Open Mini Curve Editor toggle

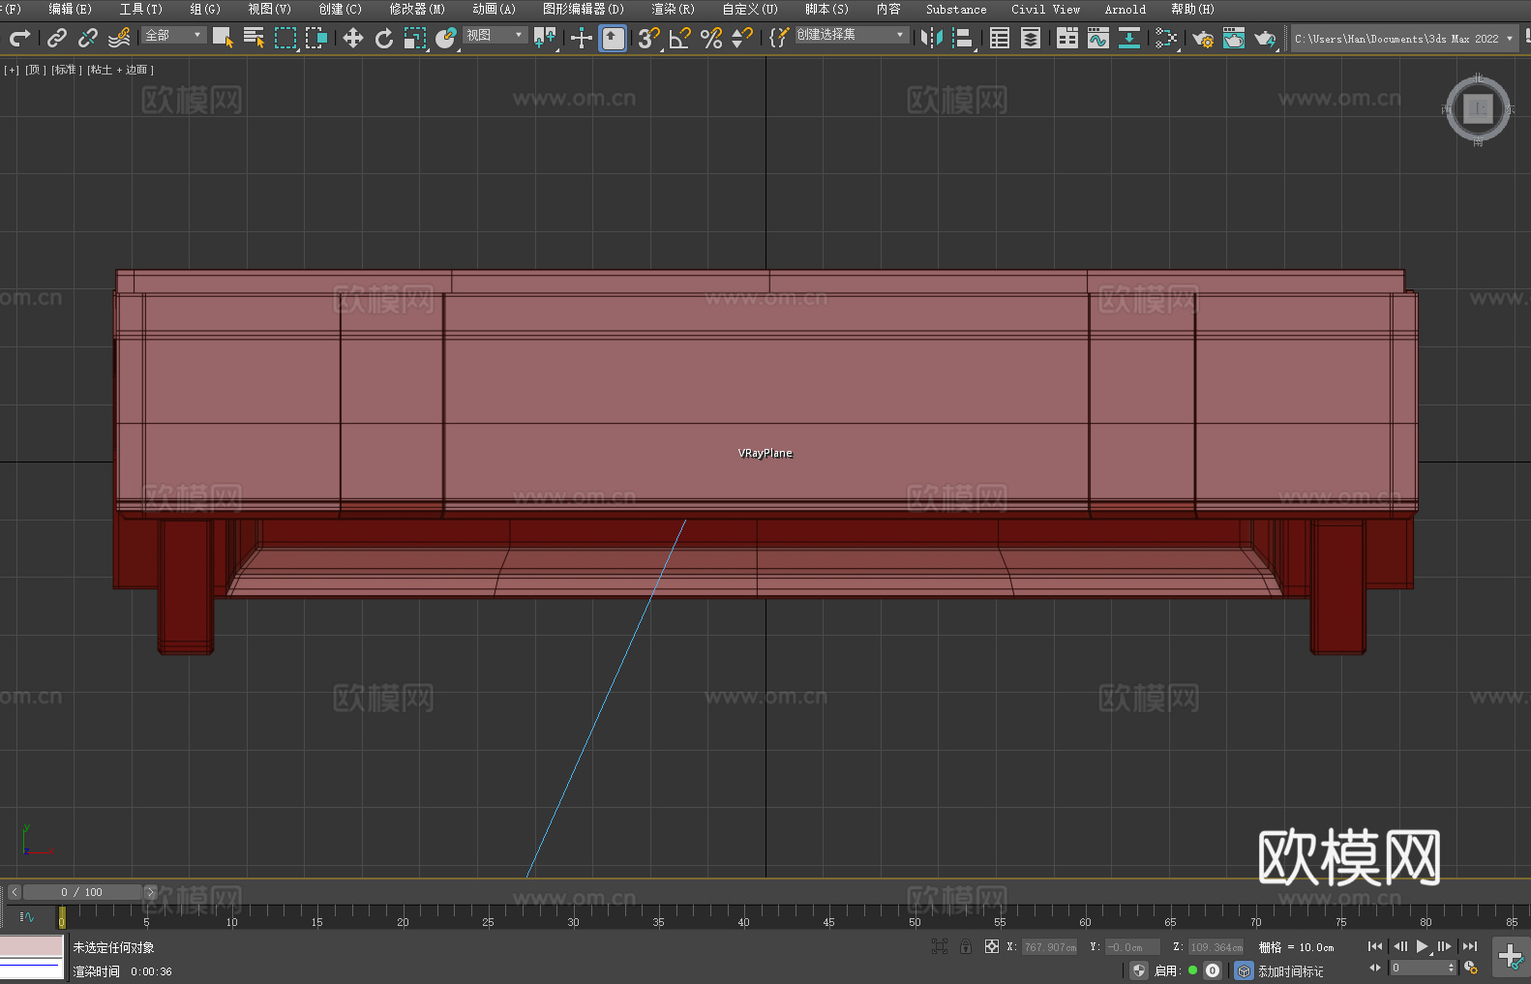[26, 916]
